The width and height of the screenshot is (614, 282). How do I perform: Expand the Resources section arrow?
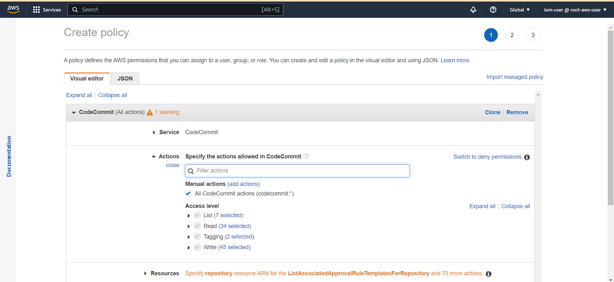click(145, 274)
